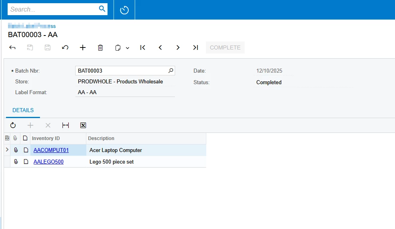Select the Lego 500 piece set cell

coord(146,162)
